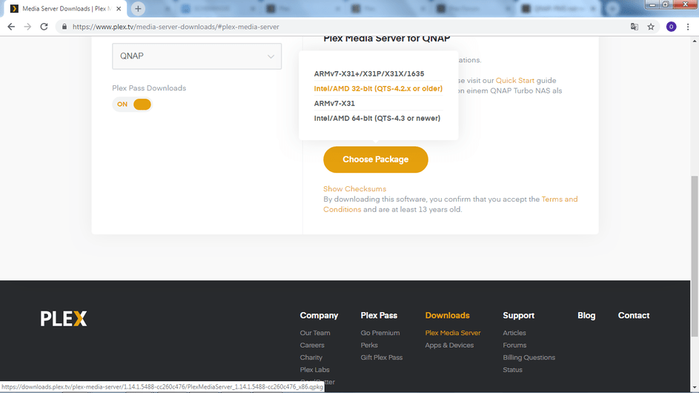This screenshot has height=393, width=699.
Task: Open the Plex Pass footer heading
Action: point(379,315)
